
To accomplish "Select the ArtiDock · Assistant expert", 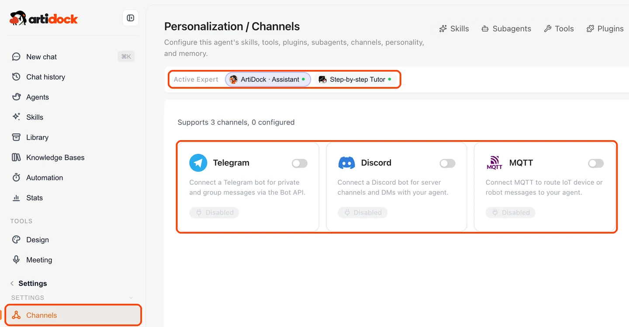I will (268, 79).
